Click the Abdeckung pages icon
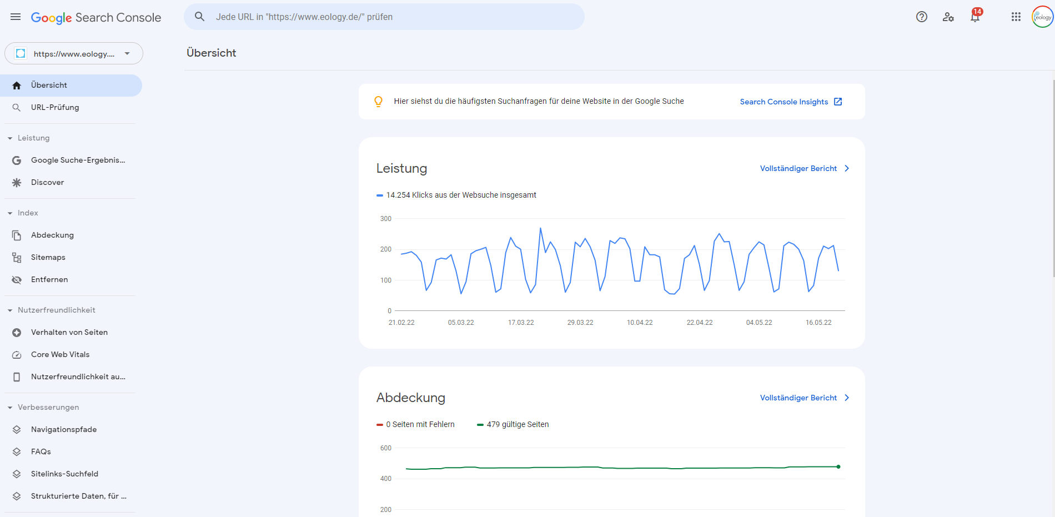This screenshot has width=1055, height=517. 17,235
